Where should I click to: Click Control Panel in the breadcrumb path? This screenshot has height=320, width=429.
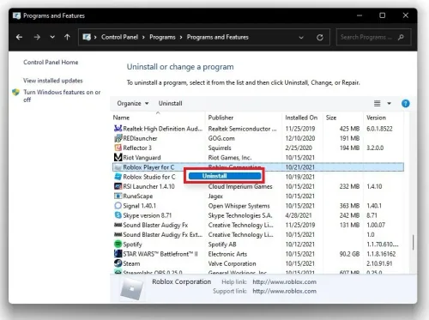(x=119, y=37)
